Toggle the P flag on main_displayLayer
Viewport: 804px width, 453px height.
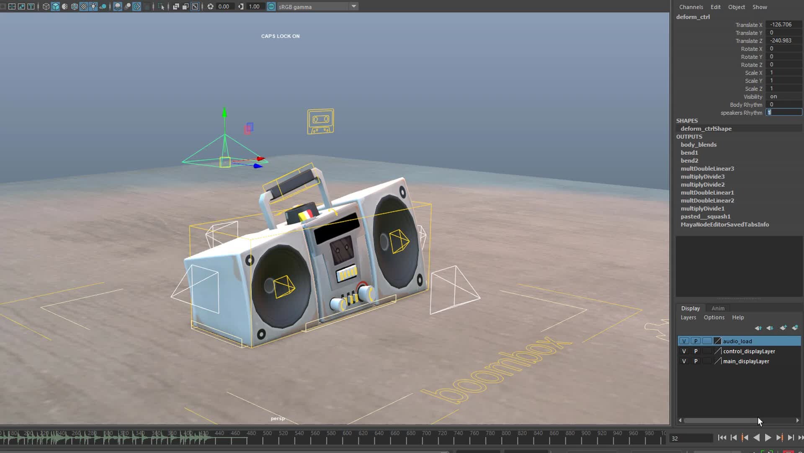(x=696, y=361)
